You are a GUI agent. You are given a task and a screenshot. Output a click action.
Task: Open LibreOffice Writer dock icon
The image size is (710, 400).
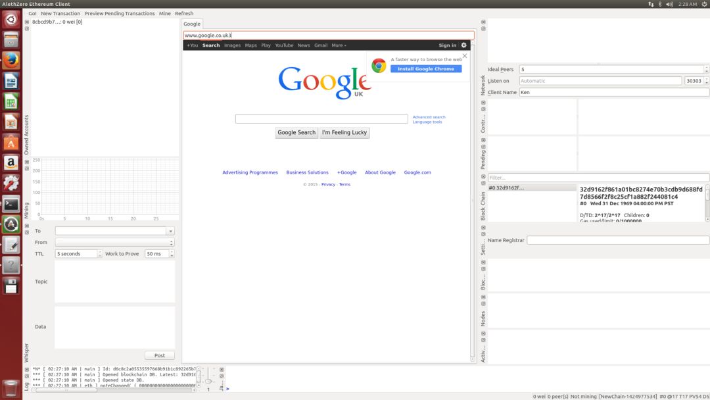(11, 81)
